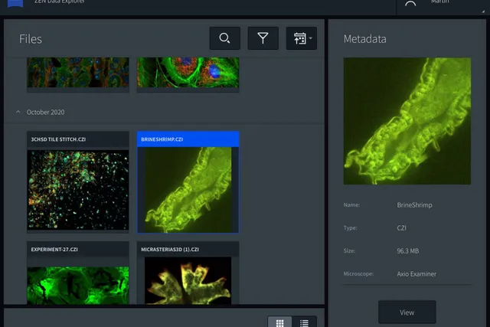Click the View button

click(407, 312)
